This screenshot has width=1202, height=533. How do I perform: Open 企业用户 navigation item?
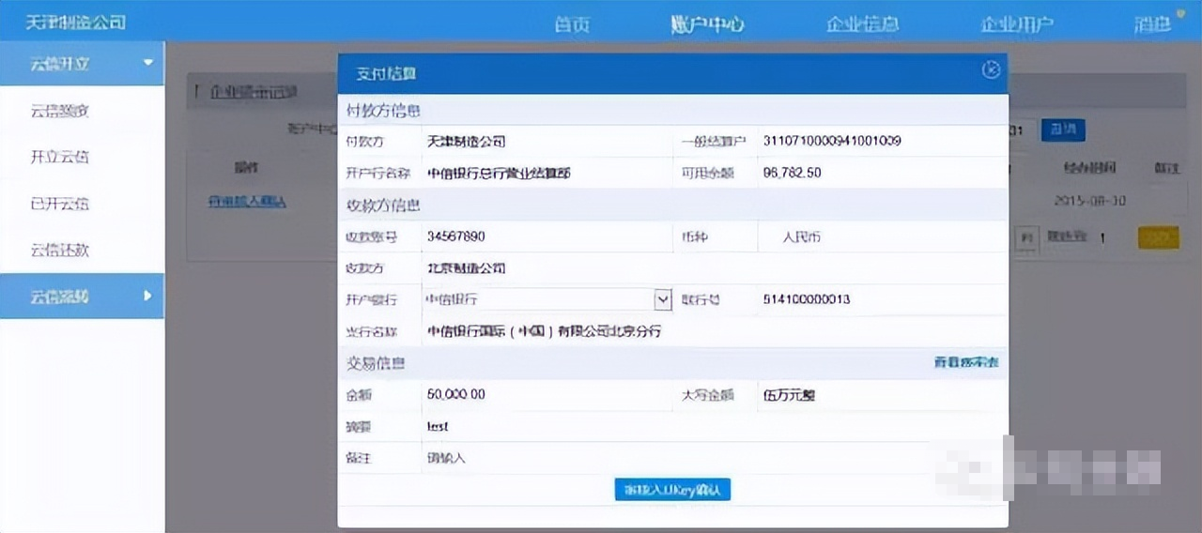(x=1017, y=24)
